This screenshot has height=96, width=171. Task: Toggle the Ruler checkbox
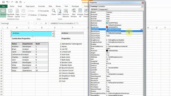29,11
